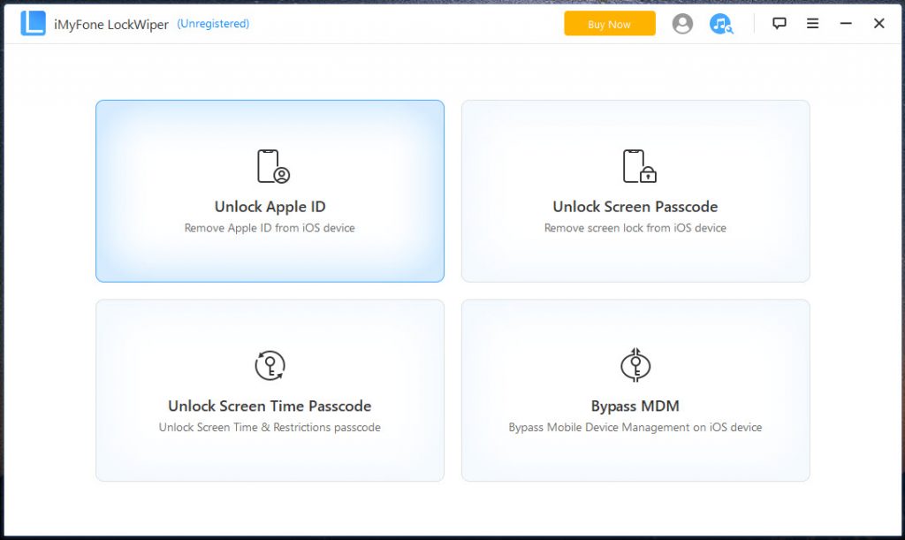
Task: Click the Screen Time key icon
Action: pyautogui.click(x=270, y=366)
